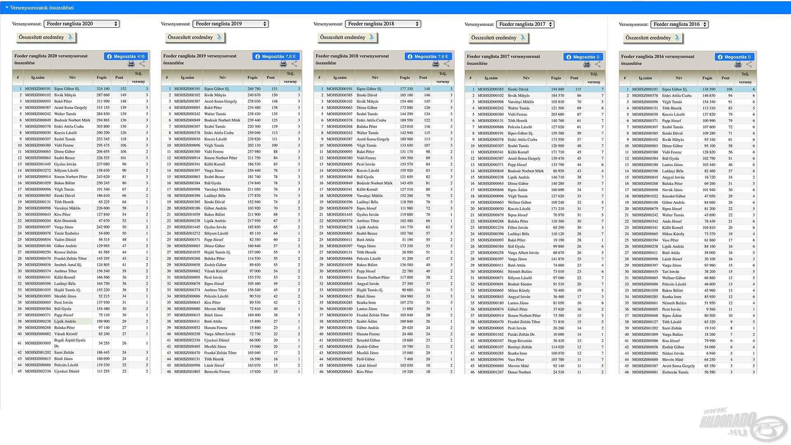Share 2019 ranking via Facebook Megosztás button
Image resolution: width=791 pixels, height=445 pixels.
pyautogui.click(x=276, y=56)
